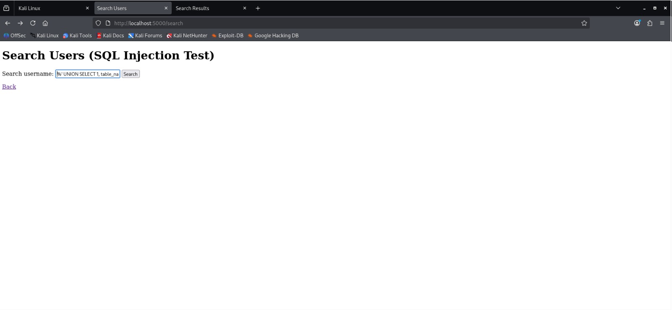The width and height of the screenshot is (672, 310).
Task: Expand the list all tabs chevron
Action: (x=618, y=8)
